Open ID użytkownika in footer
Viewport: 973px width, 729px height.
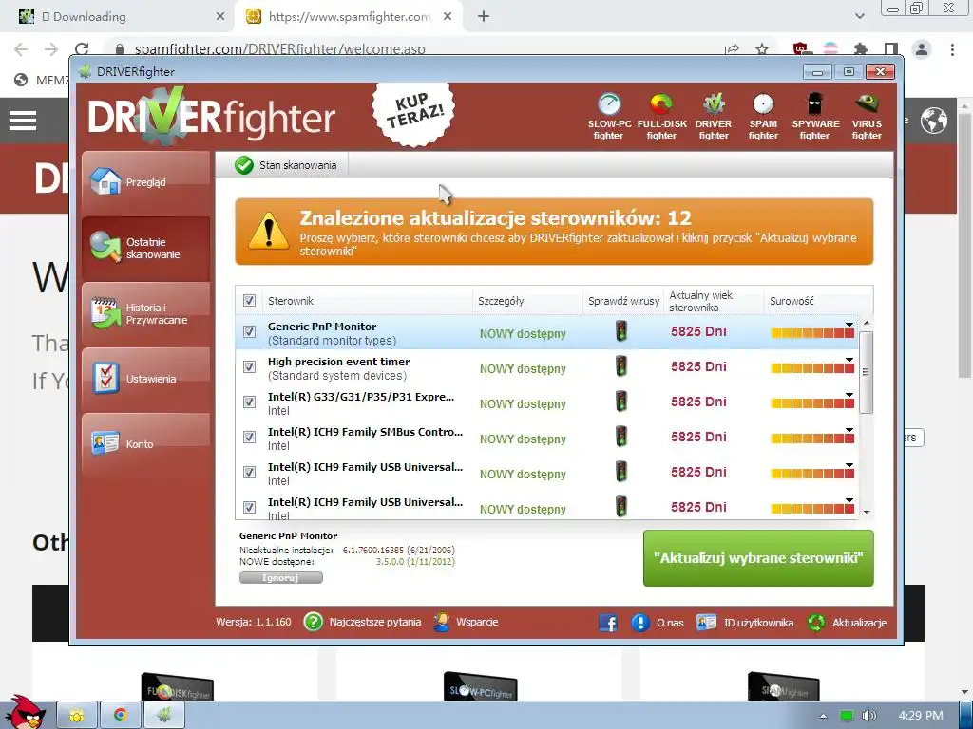(x=745, y=623)
